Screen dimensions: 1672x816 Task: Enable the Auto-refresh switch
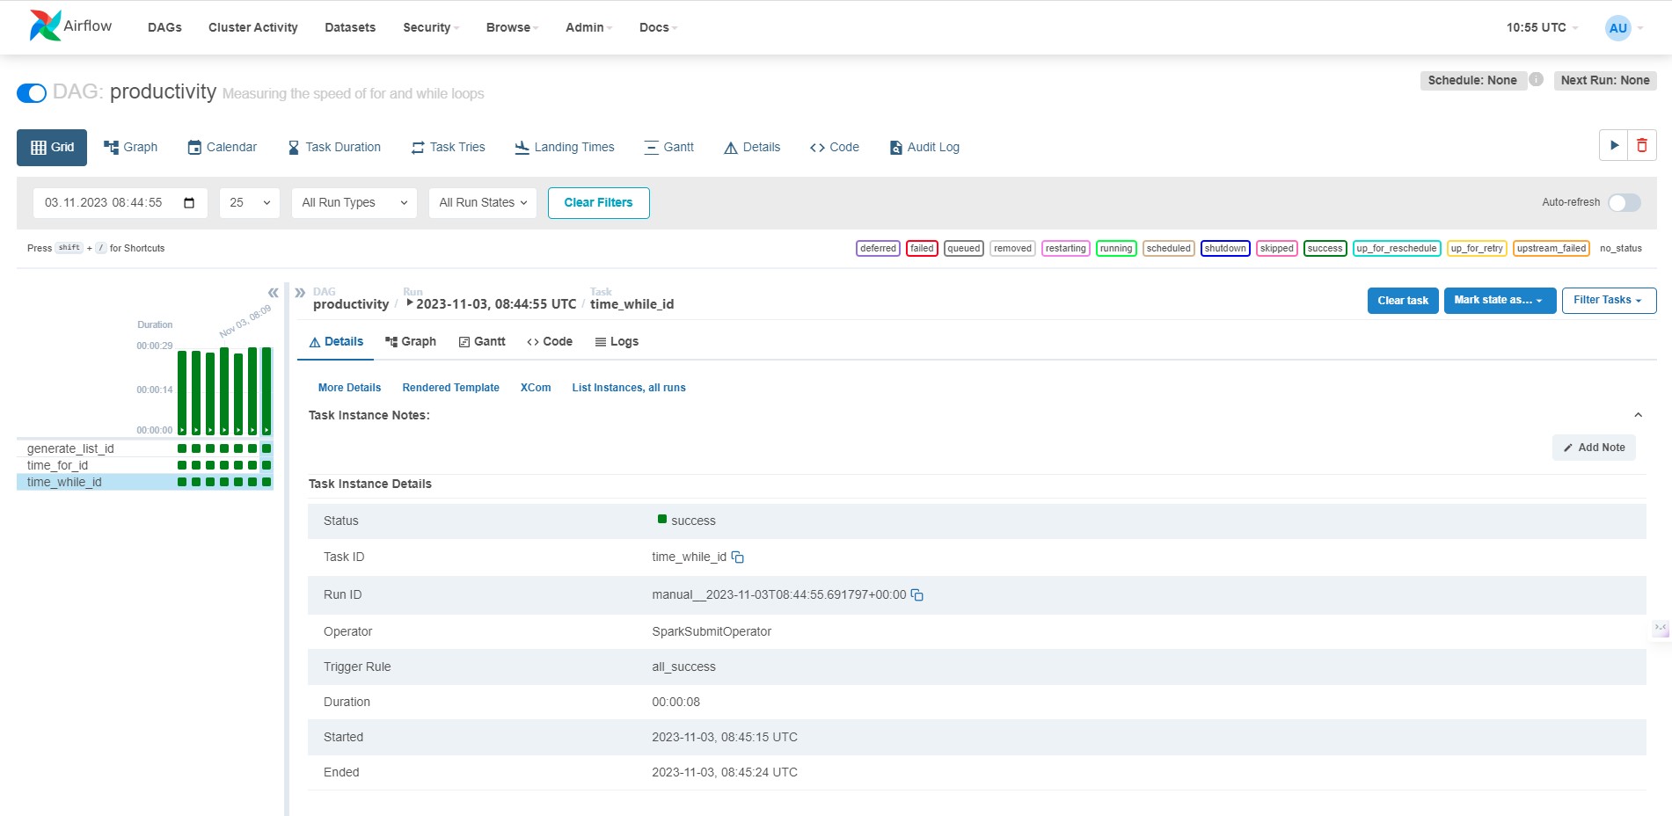click(1625, 202)
